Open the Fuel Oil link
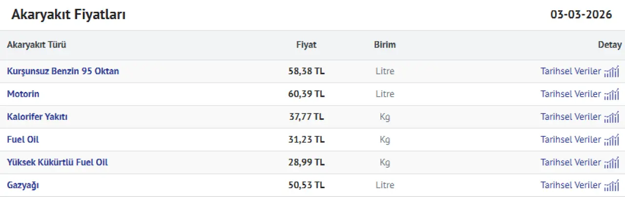The height and width of the screenshot is (197, 625). click(23, 139)
